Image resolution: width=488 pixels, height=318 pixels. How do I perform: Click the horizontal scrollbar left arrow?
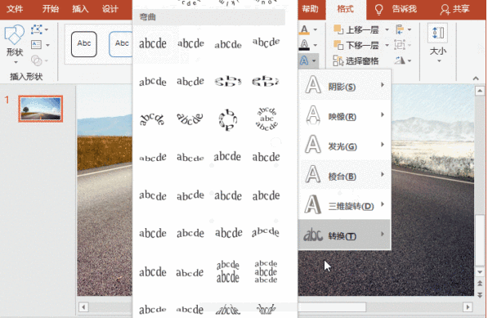click(83, 307)
